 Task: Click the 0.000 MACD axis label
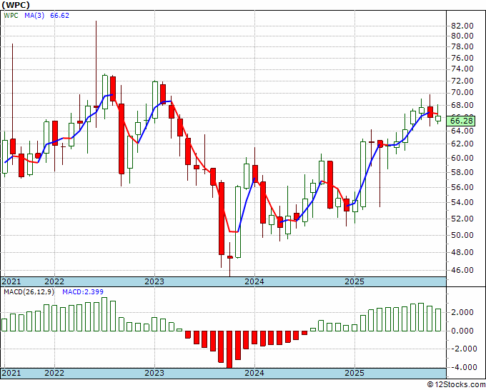coord(462,331)
